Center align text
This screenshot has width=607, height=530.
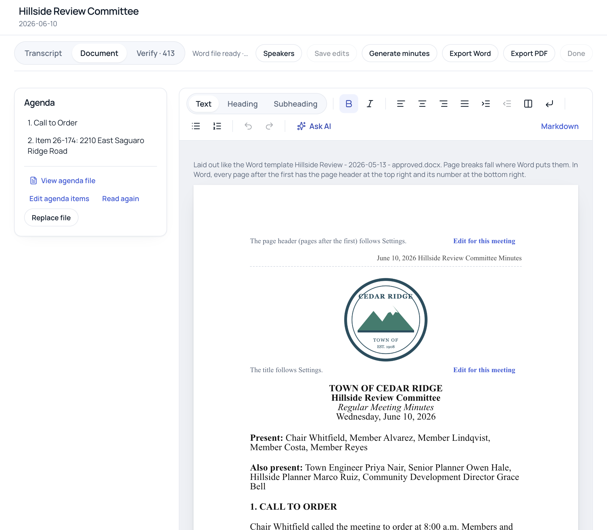click(x=422, y=104)
